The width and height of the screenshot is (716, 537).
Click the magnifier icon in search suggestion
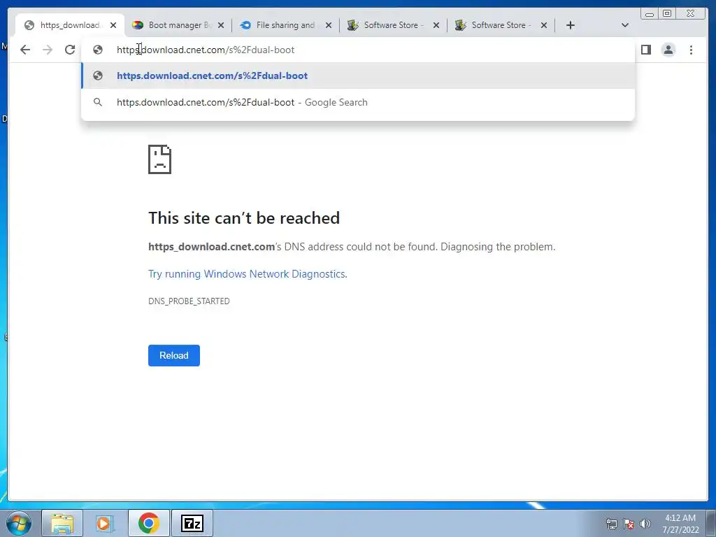click(x=98, y=102)
